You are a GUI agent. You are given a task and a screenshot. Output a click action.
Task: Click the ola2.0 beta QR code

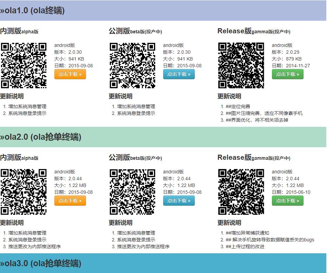click(133, 192)
